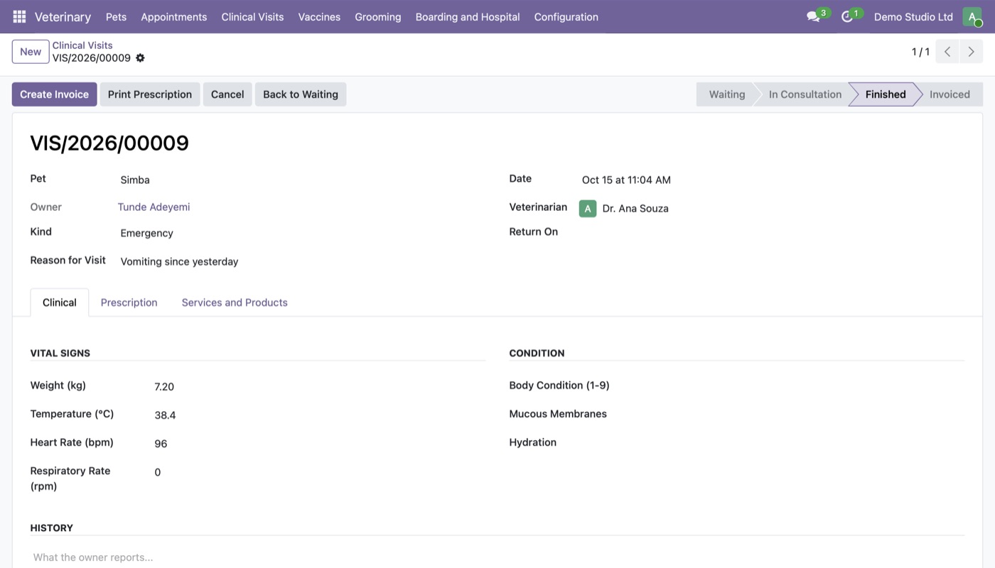995x568 pixels.
Task: Select the Finished status stage
Action: (886, 94)
